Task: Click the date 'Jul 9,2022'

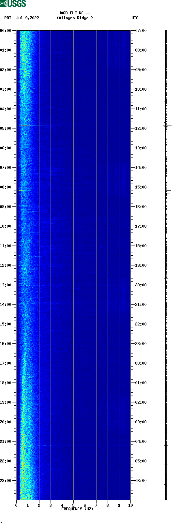Action: tap(28, 18)
